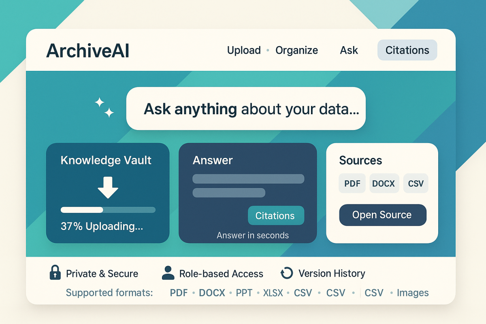Click the teal Citations button in Answer card
Image resolution: width=486 pixels, height=324 pixels.
click(275, 216)
